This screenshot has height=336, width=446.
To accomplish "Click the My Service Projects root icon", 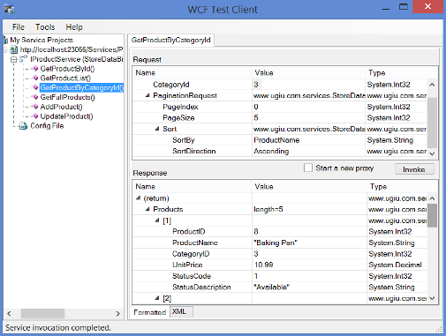I will click(5, 40).
